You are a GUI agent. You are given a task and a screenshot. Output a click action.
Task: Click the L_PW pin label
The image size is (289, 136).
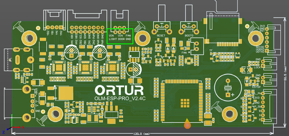tap(258, 93)
